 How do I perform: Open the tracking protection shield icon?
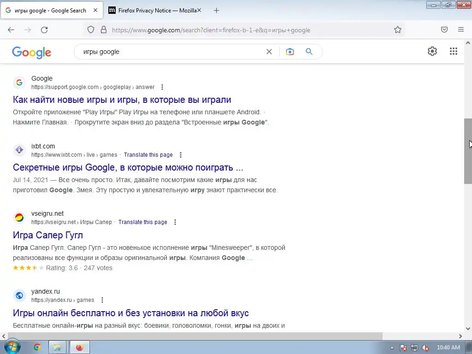[91, 30]
